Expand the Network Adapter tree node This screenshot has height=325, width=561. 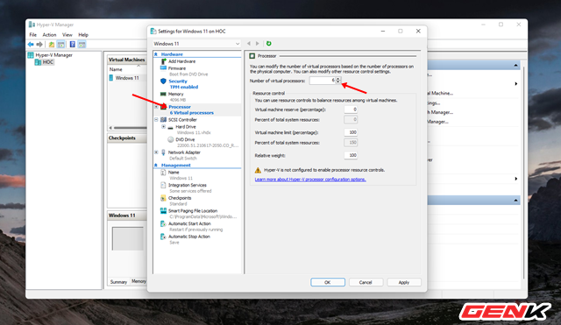click(156, 152)
